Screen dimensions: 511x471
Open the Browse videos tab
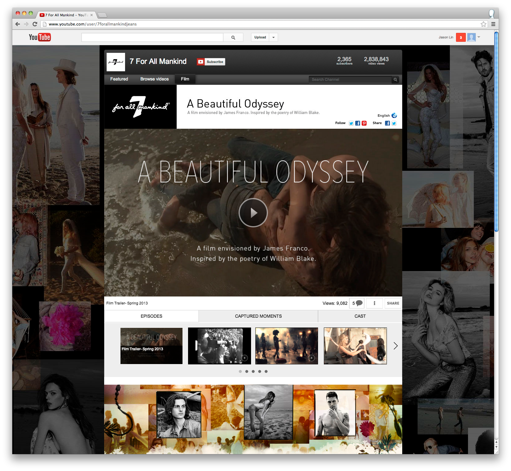[x=155, y=79]
